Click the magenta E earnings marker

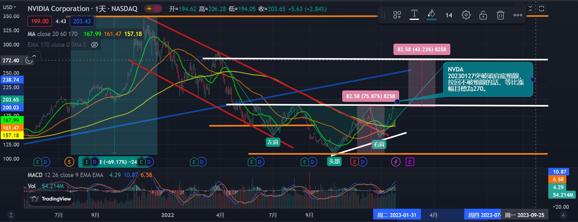pos(410,162)
